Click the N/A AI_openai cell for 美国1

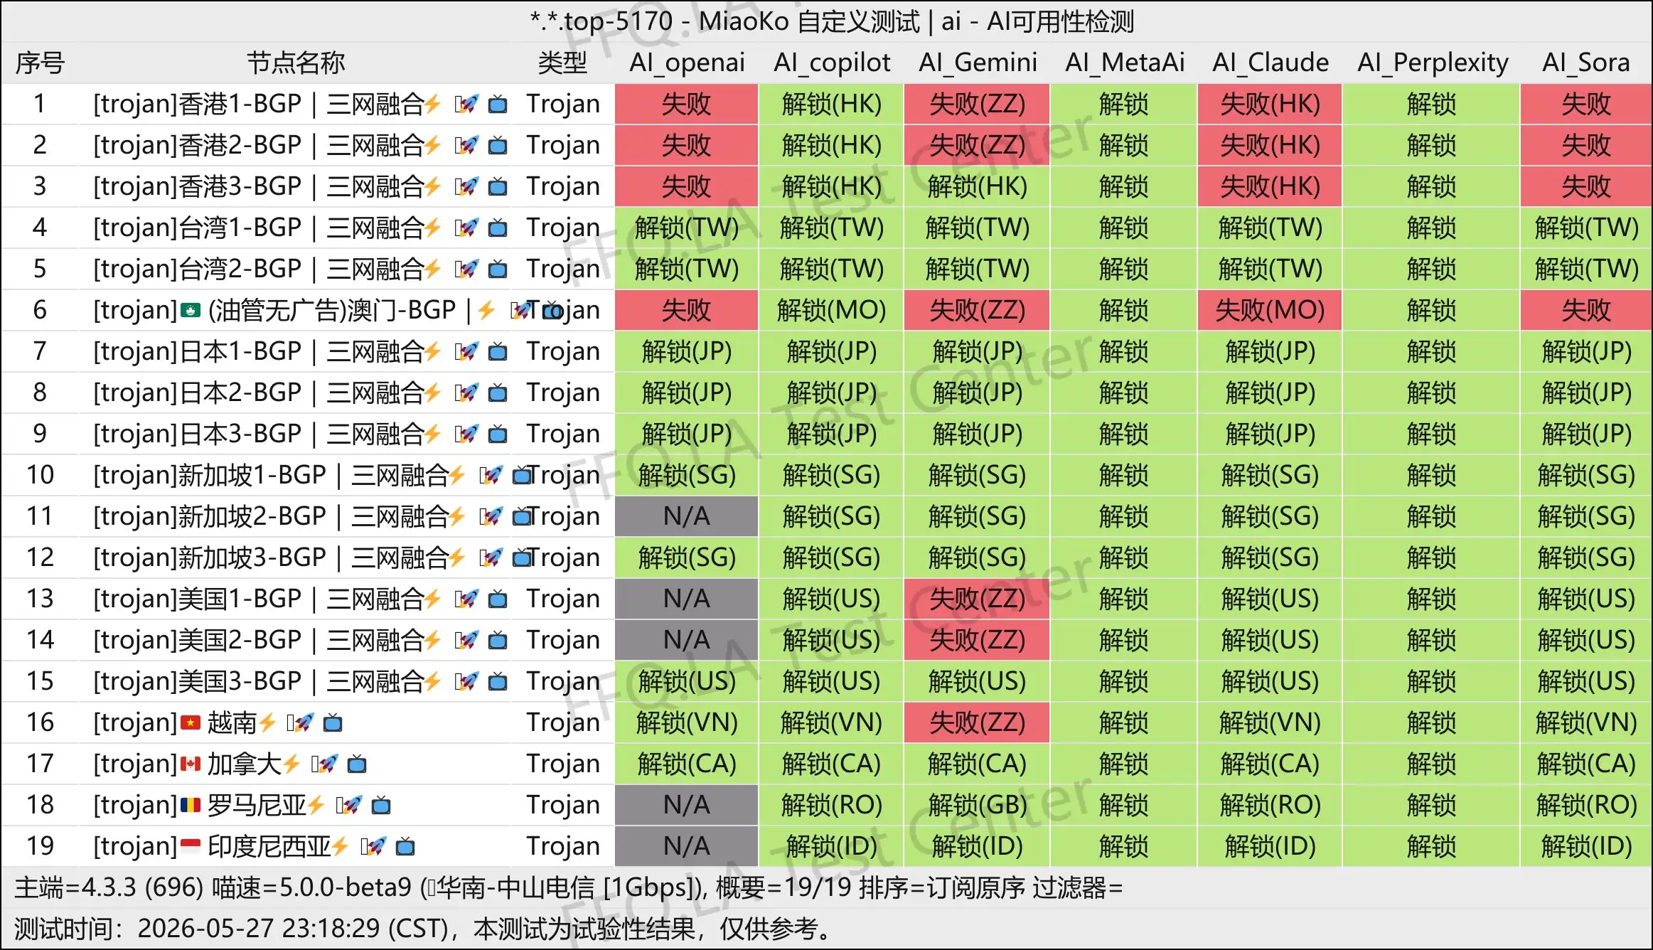click(x=687, y=599)
